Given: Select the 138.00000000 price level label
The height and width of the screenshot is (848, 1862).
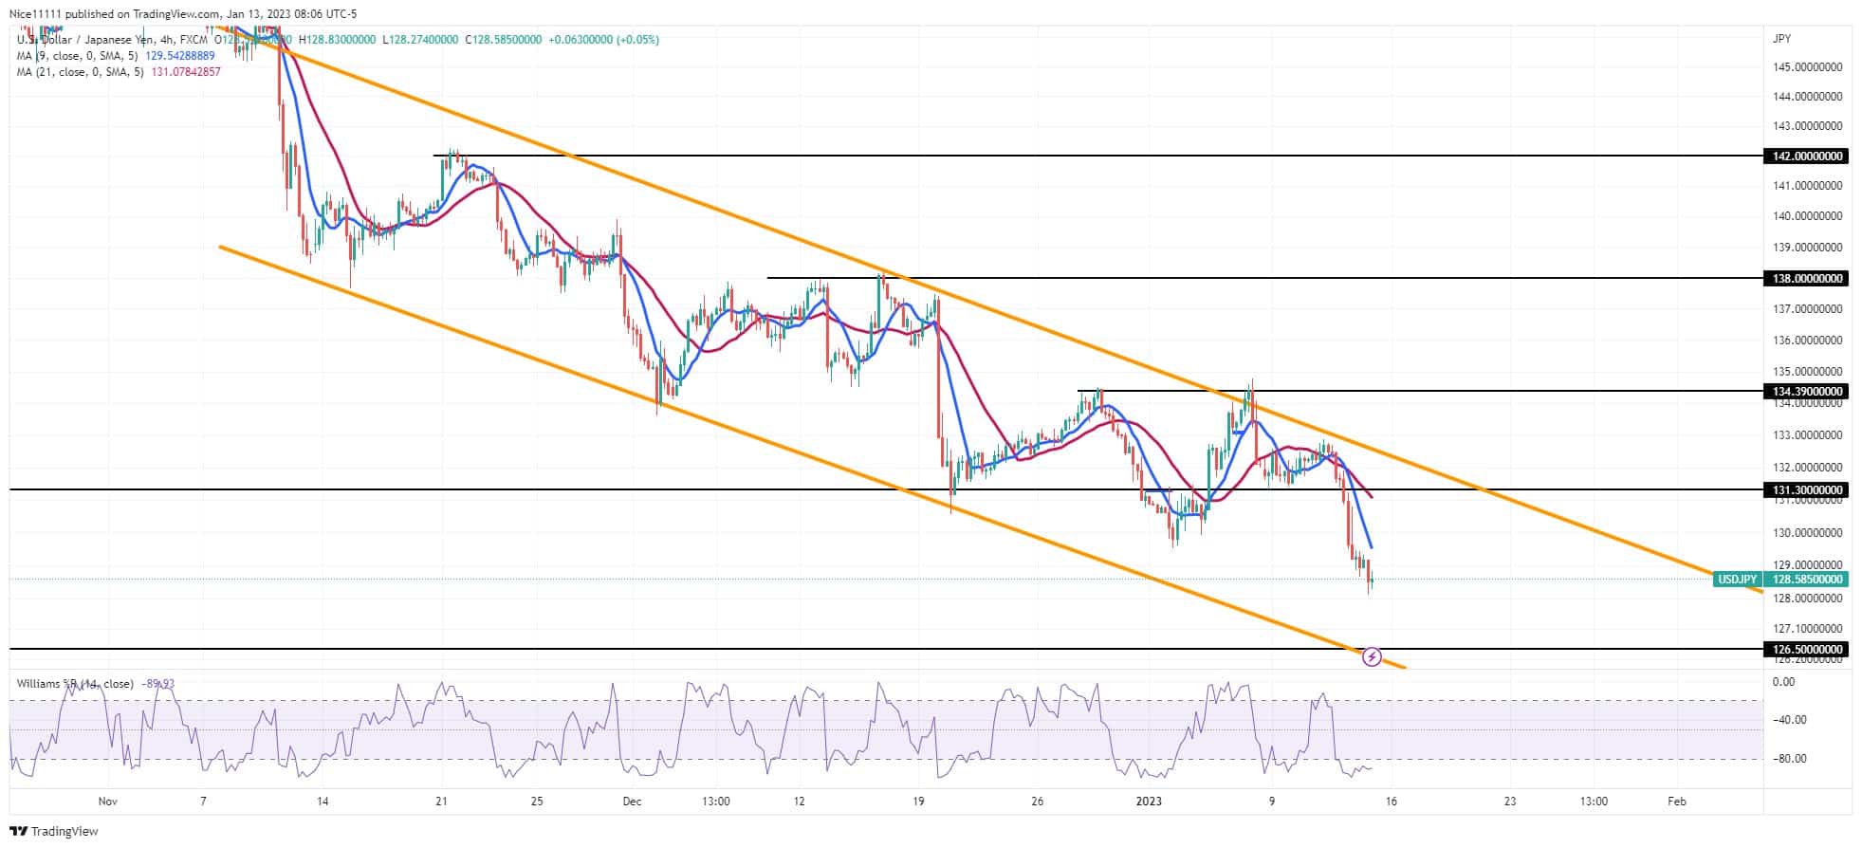Looking at the screenshot, I should point(1806,278).
